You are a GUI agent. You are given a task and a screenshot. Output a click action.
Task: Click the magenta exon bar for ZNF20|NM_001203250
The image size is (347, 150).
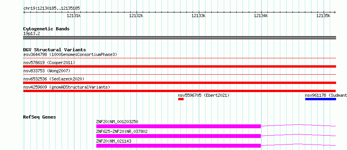tap(178, 126)
